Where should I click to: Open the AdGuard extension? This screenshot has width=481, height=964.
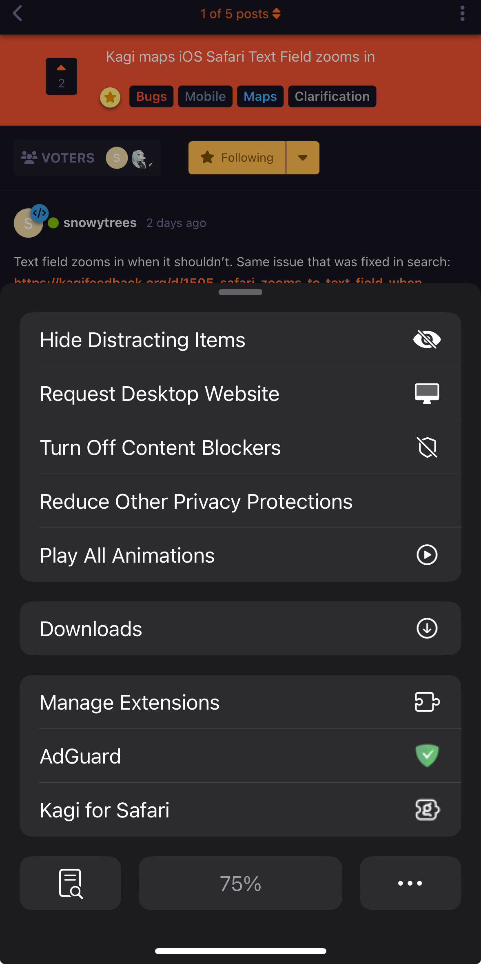[x=240, y=756]
